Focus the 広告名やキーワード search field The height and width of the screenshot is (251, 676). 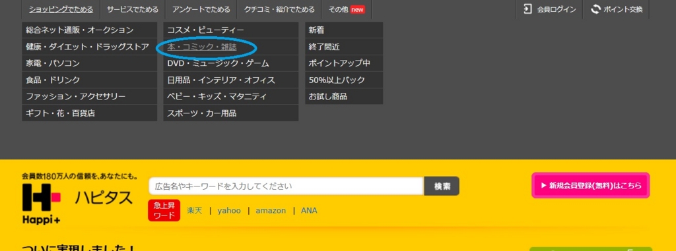(287, 186)
